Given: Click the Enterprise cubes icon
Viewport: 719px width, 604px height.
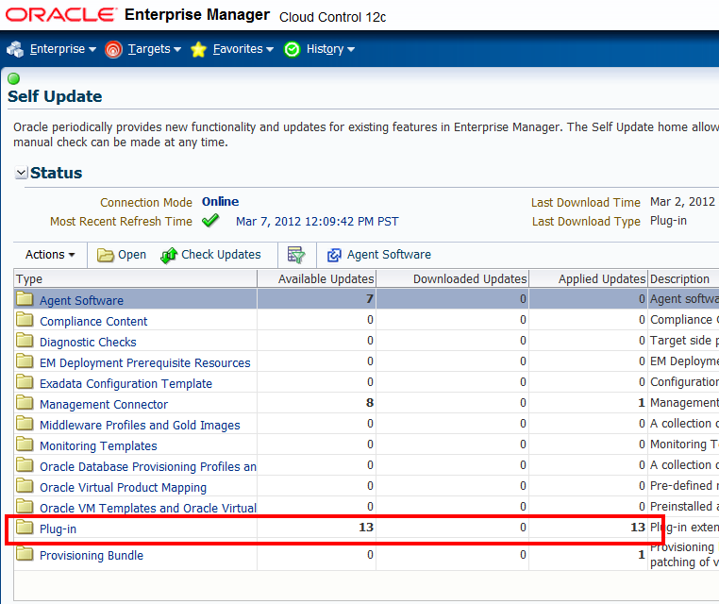Looking at the screenshot, I should click(x=15, y=49).
